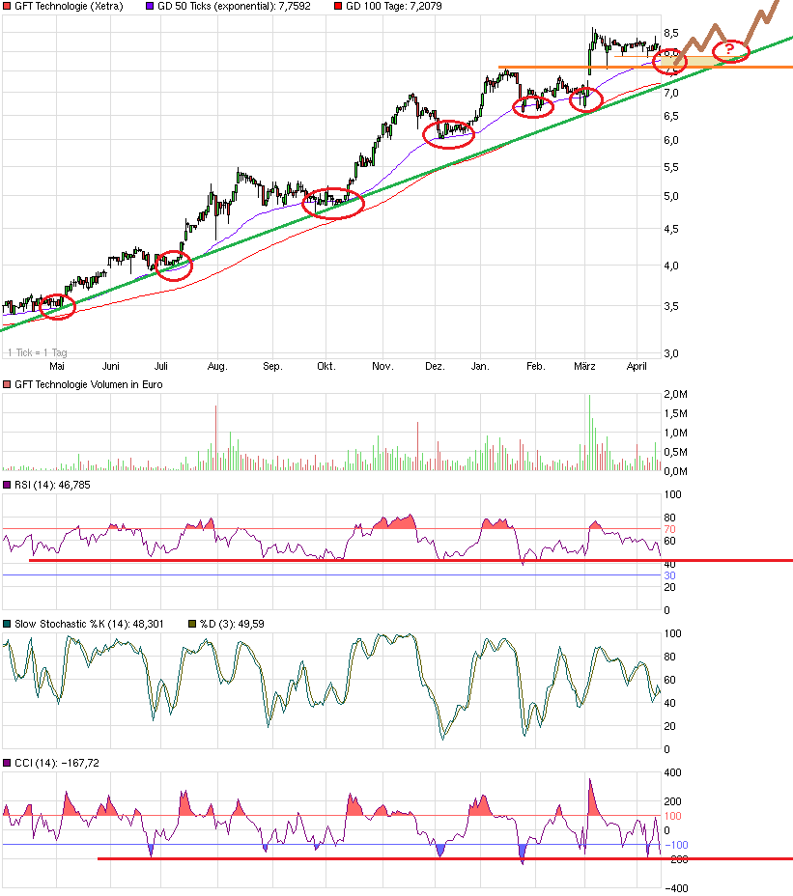Click the blue 30 RSI threshold label
Viewport: 793px width, 896px height.
tap(669, 575)
